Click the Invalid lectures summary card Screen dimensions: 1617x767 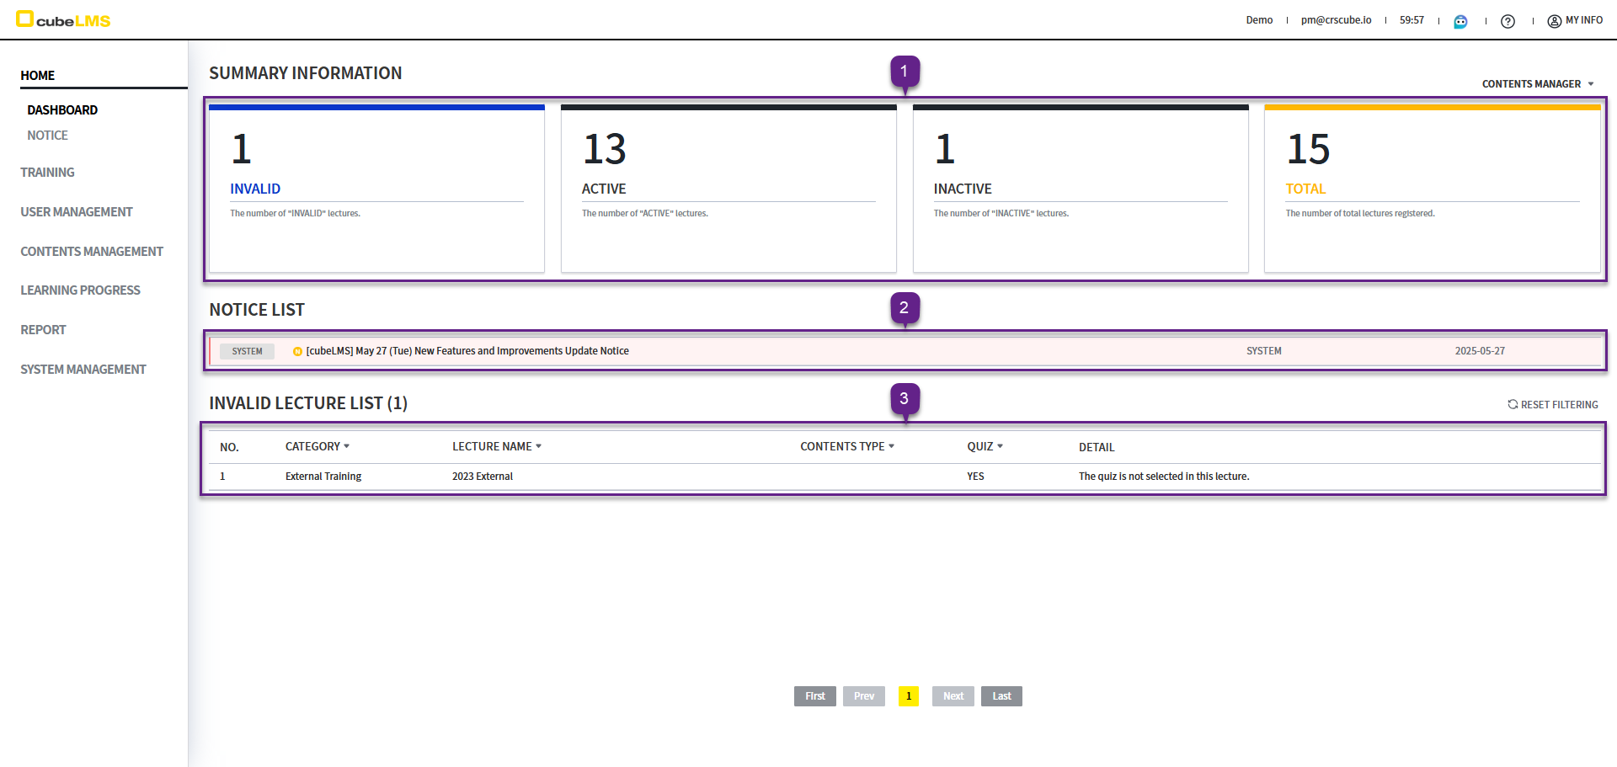click(x=376, y=189)
